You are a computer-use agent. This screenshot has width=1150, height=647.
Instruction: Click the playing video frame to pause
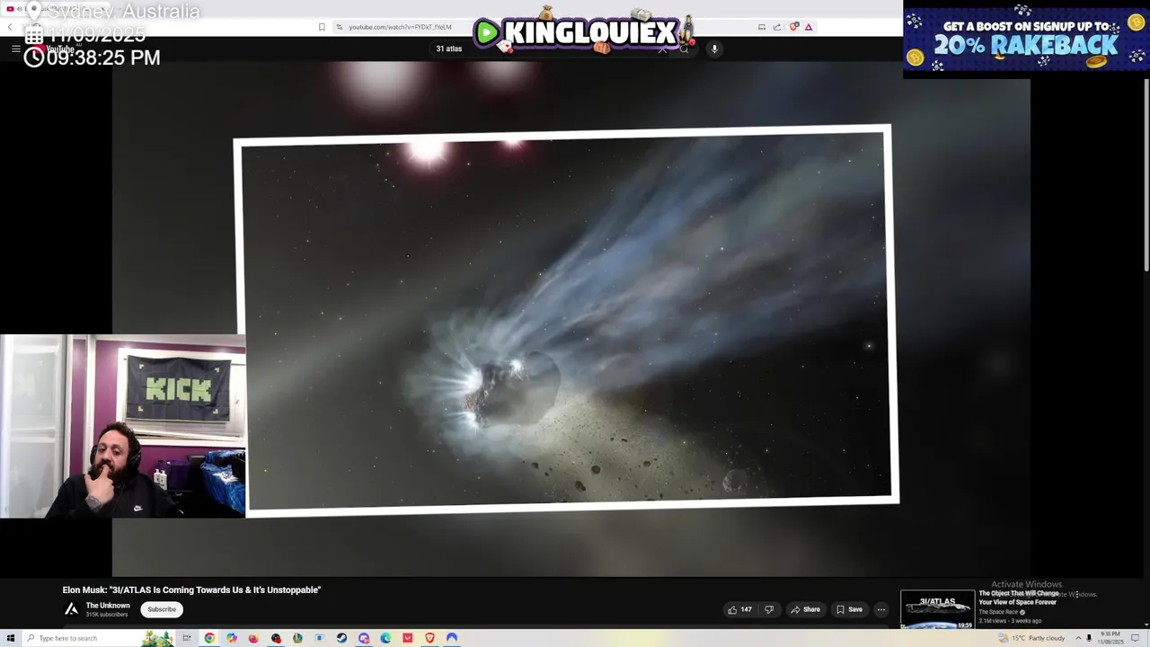coord(571,319)
